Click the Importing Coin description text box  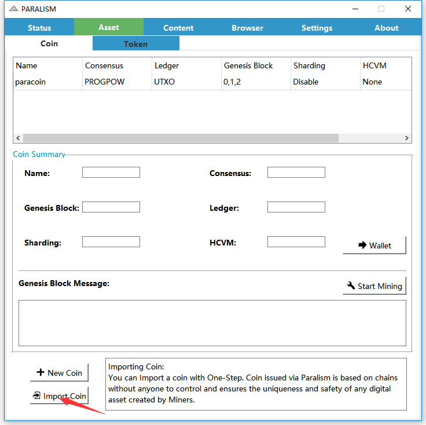(256, 384)
